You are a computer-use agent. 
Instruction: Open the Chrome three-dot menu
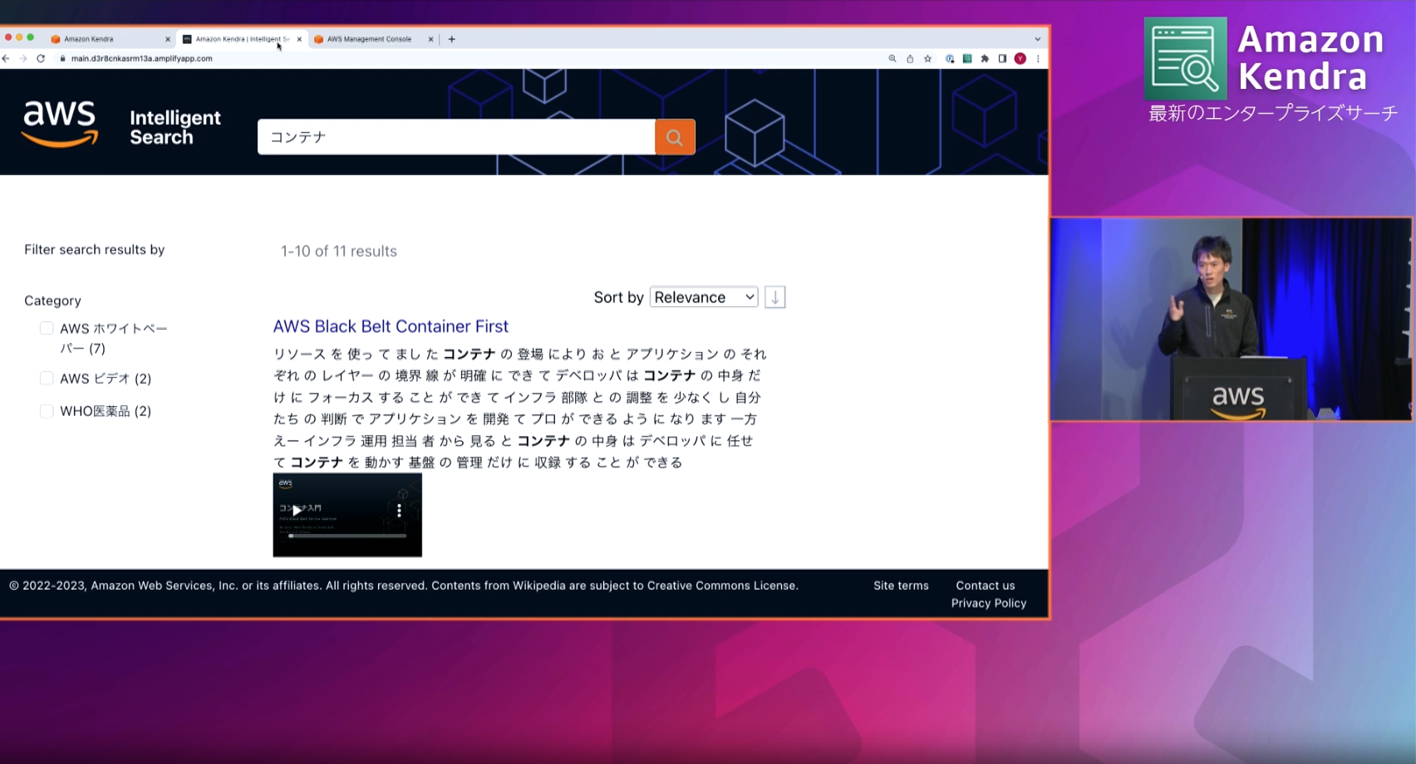click(1038, 59)
